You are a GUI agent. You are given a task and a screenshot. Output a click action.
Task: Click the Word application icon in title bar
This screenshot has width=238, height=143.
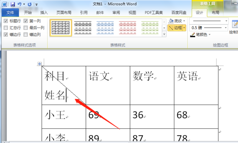(4, 4)
